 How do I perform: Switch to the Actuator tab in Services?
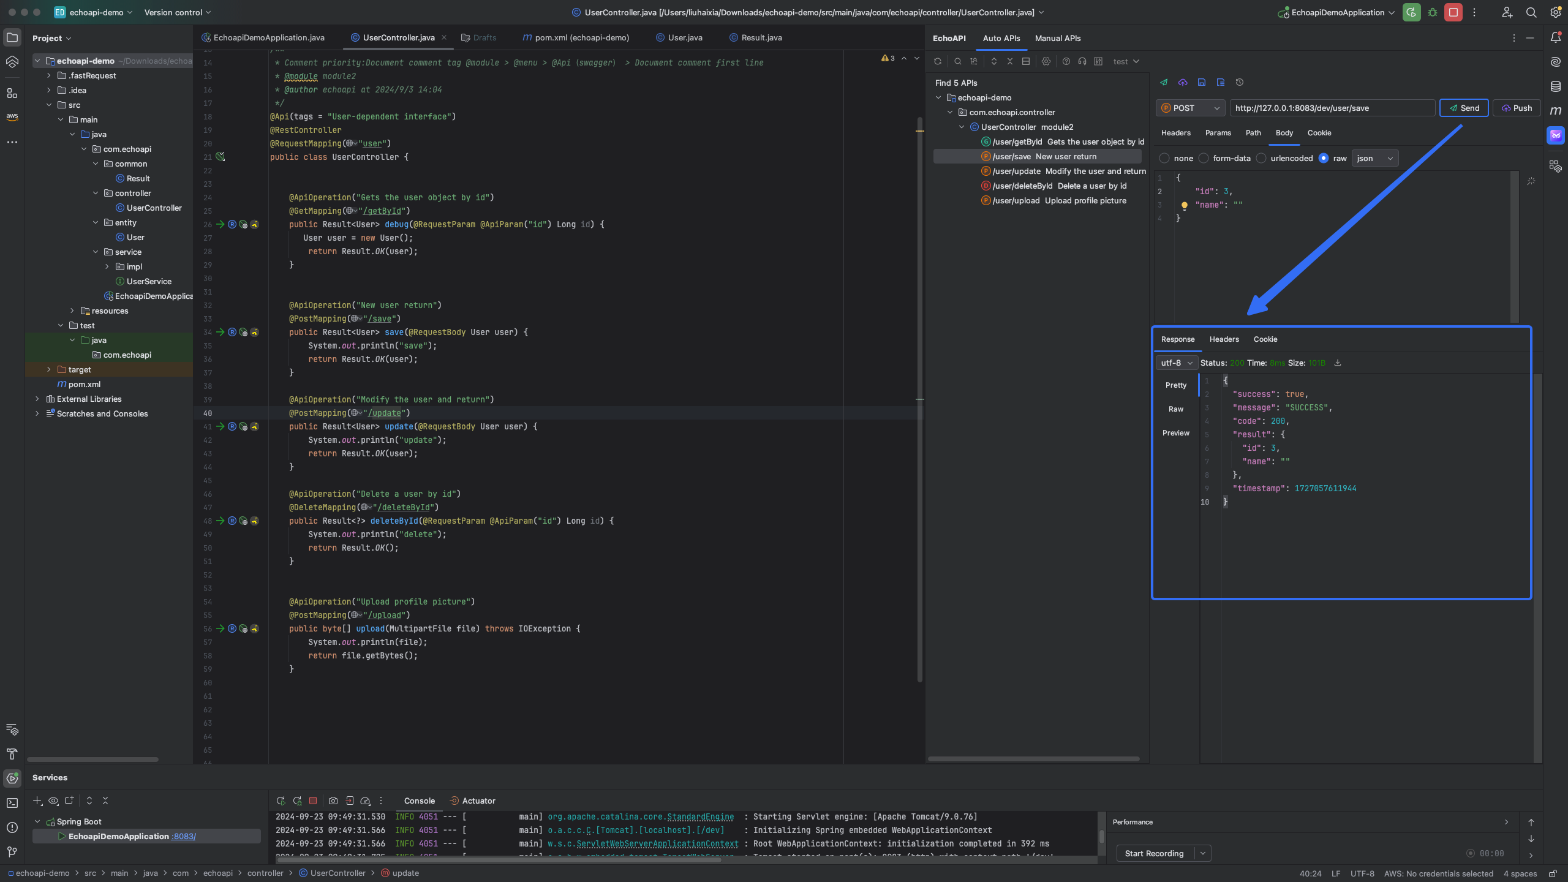pos(472,801)
